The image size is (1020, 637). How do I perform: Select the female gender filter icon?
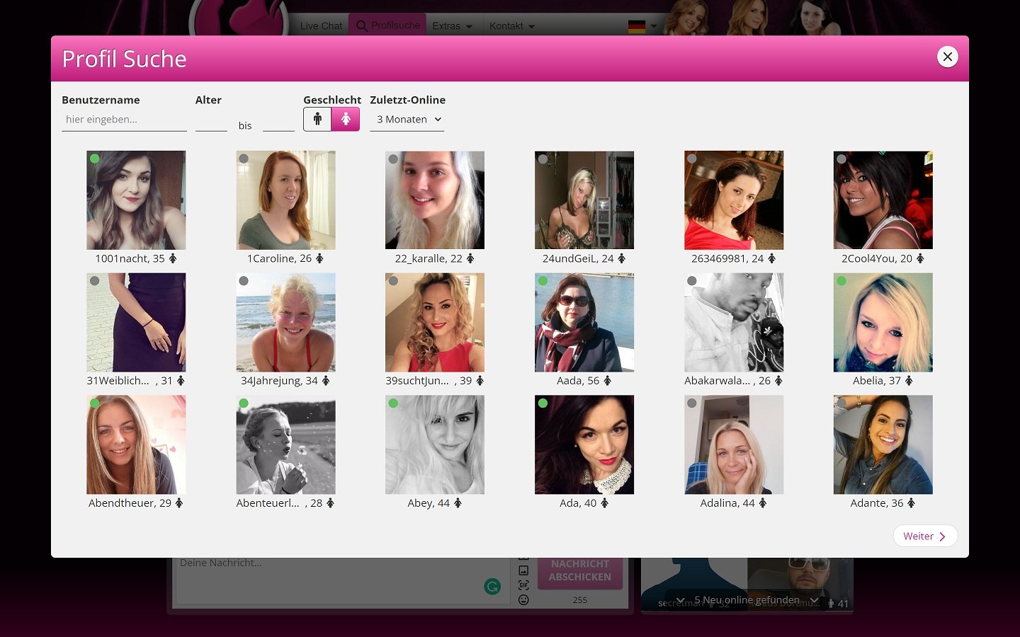tap(346, 120)
